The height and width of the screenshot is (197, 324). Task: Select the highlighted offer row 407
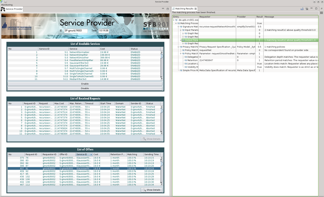[x=84, y=169]
